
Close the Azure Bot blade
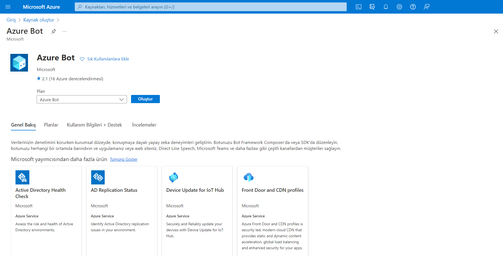[x=496, y=32]
